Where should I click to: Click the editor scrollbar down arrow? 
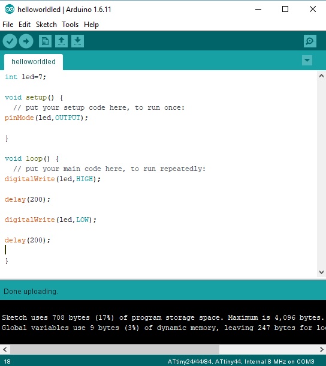click(322, 272)
